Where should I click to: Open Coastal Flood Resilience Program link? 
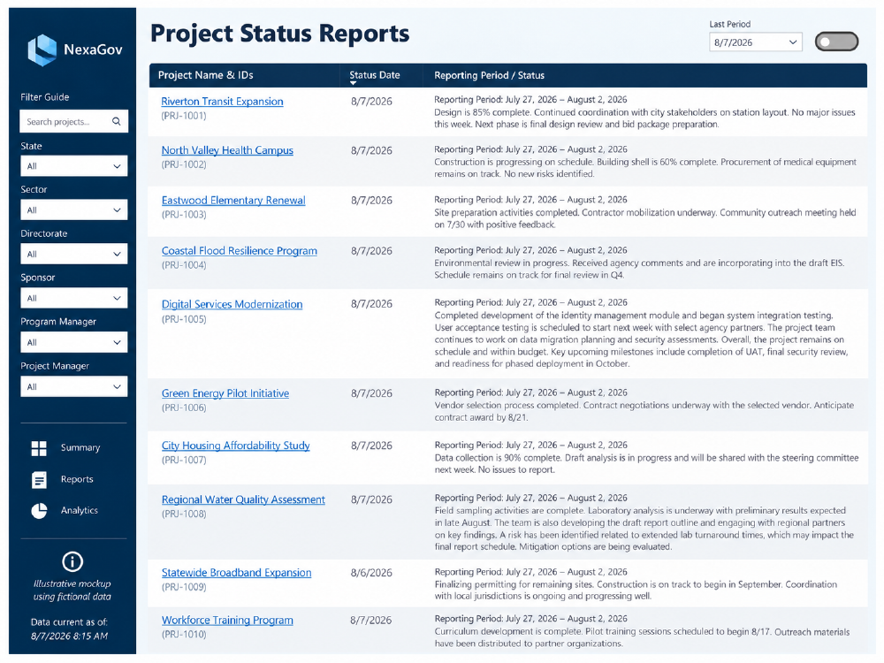(x=239, y=251)
